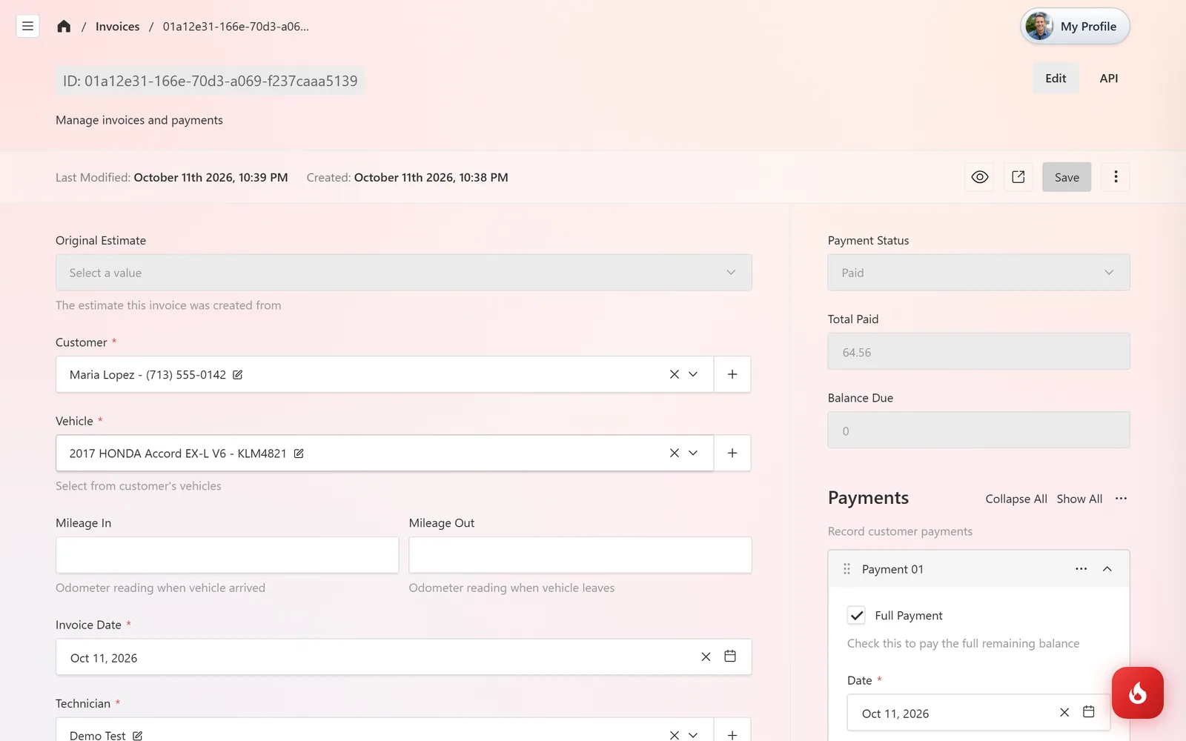
Task: Expand the Vehicle dropdown chevron
Action: [x=693, y=453]
